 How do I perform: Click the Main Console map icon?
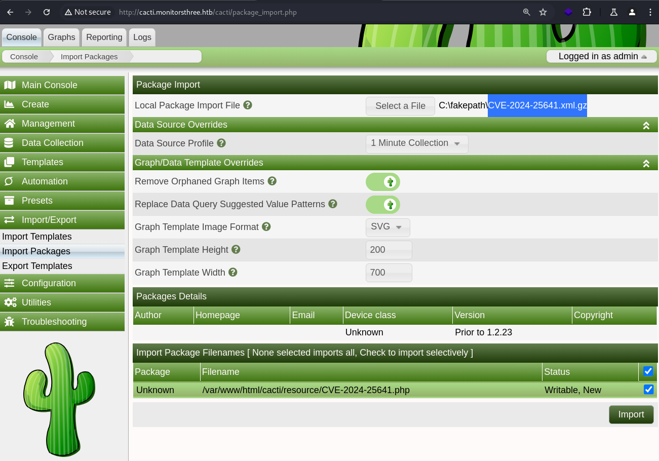coord(10,85)
